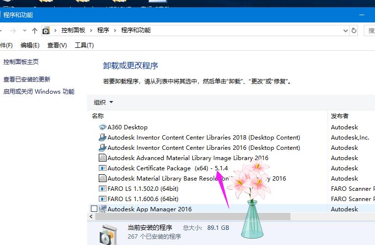Click icon of Inventor Content Center Libraries 2016
Viewport: 375px width, 245px height.
tap(102, 148)
